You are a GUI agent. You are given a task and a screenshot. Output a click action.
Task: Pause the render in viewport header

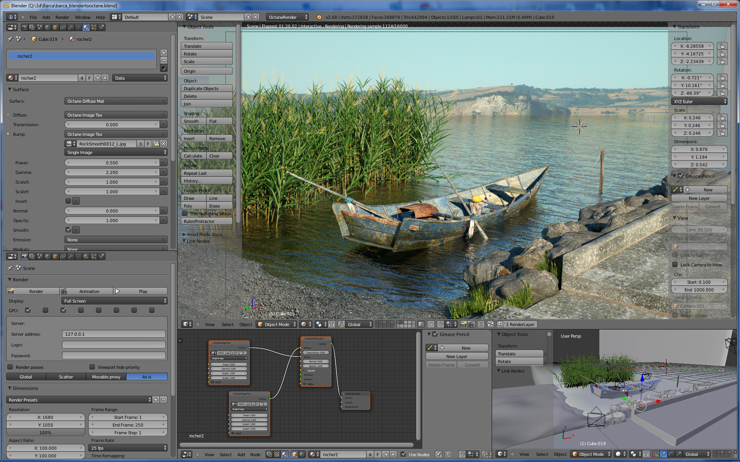pos(481,324)
